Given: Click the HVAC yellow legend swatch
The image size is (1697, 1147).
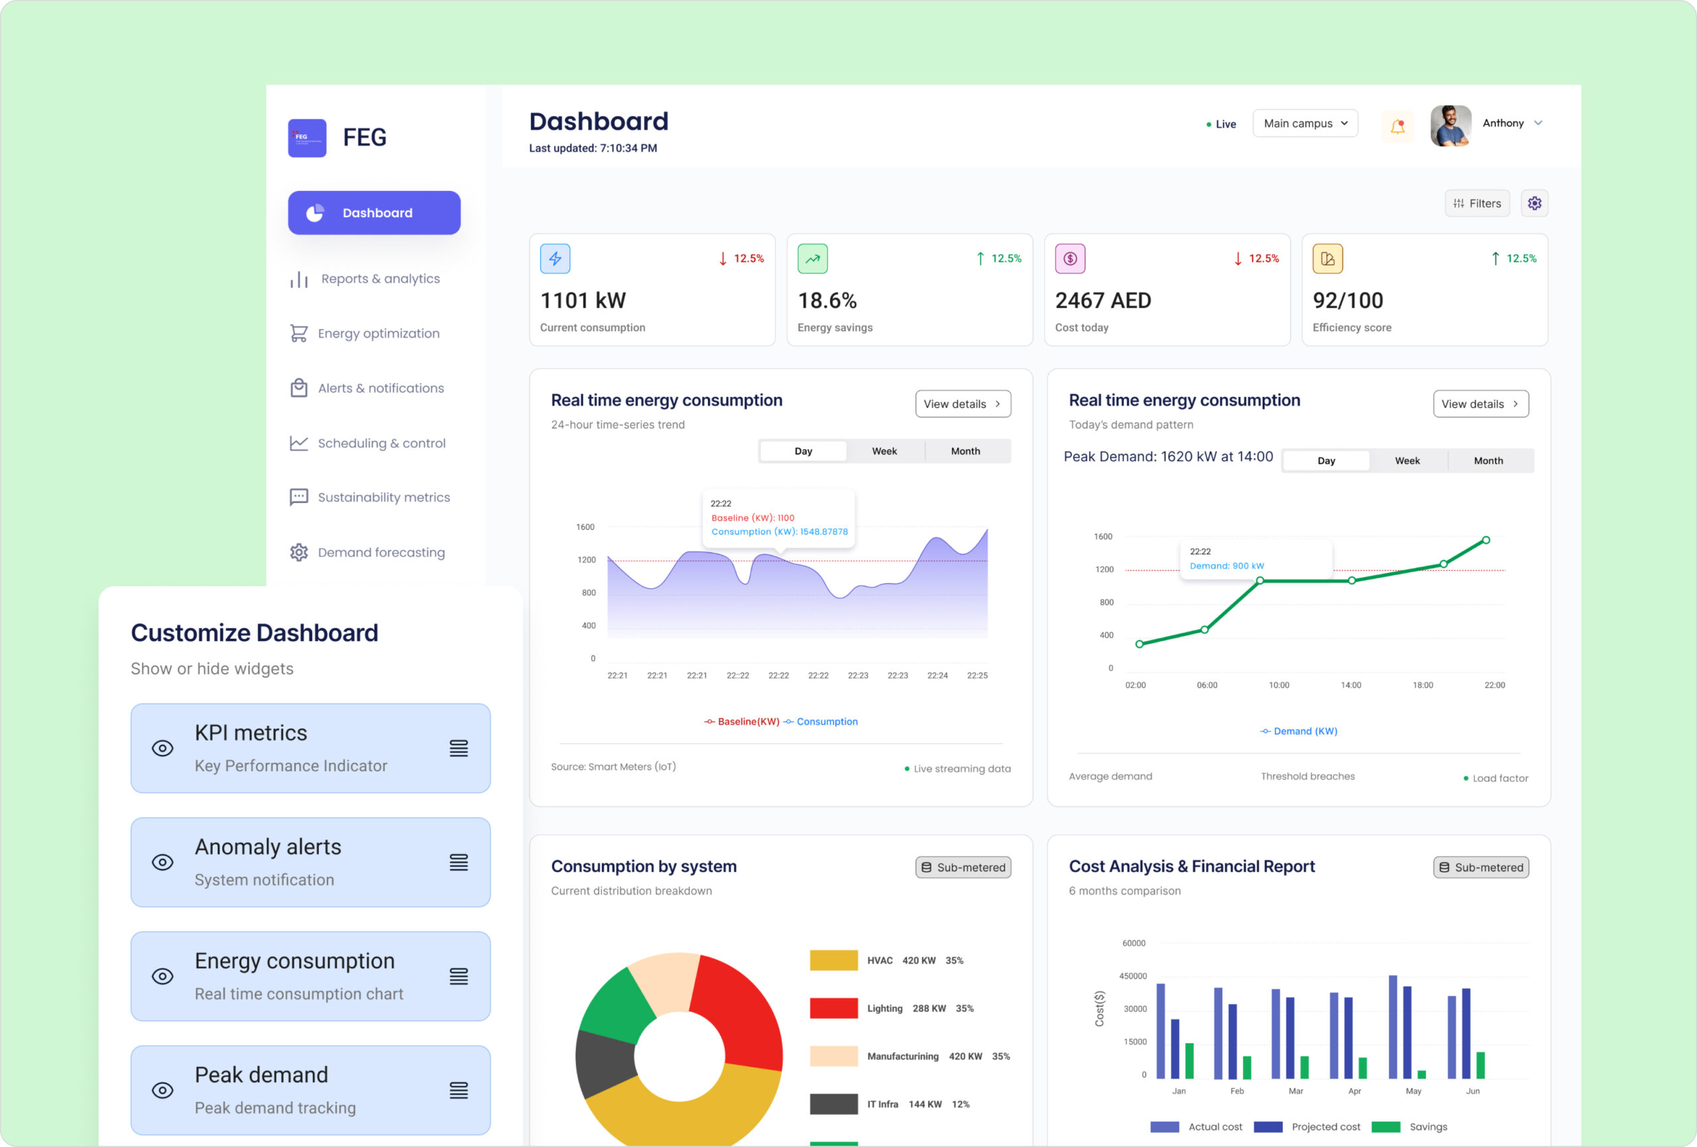Looking at the screenshot, I should click(835, 960).
